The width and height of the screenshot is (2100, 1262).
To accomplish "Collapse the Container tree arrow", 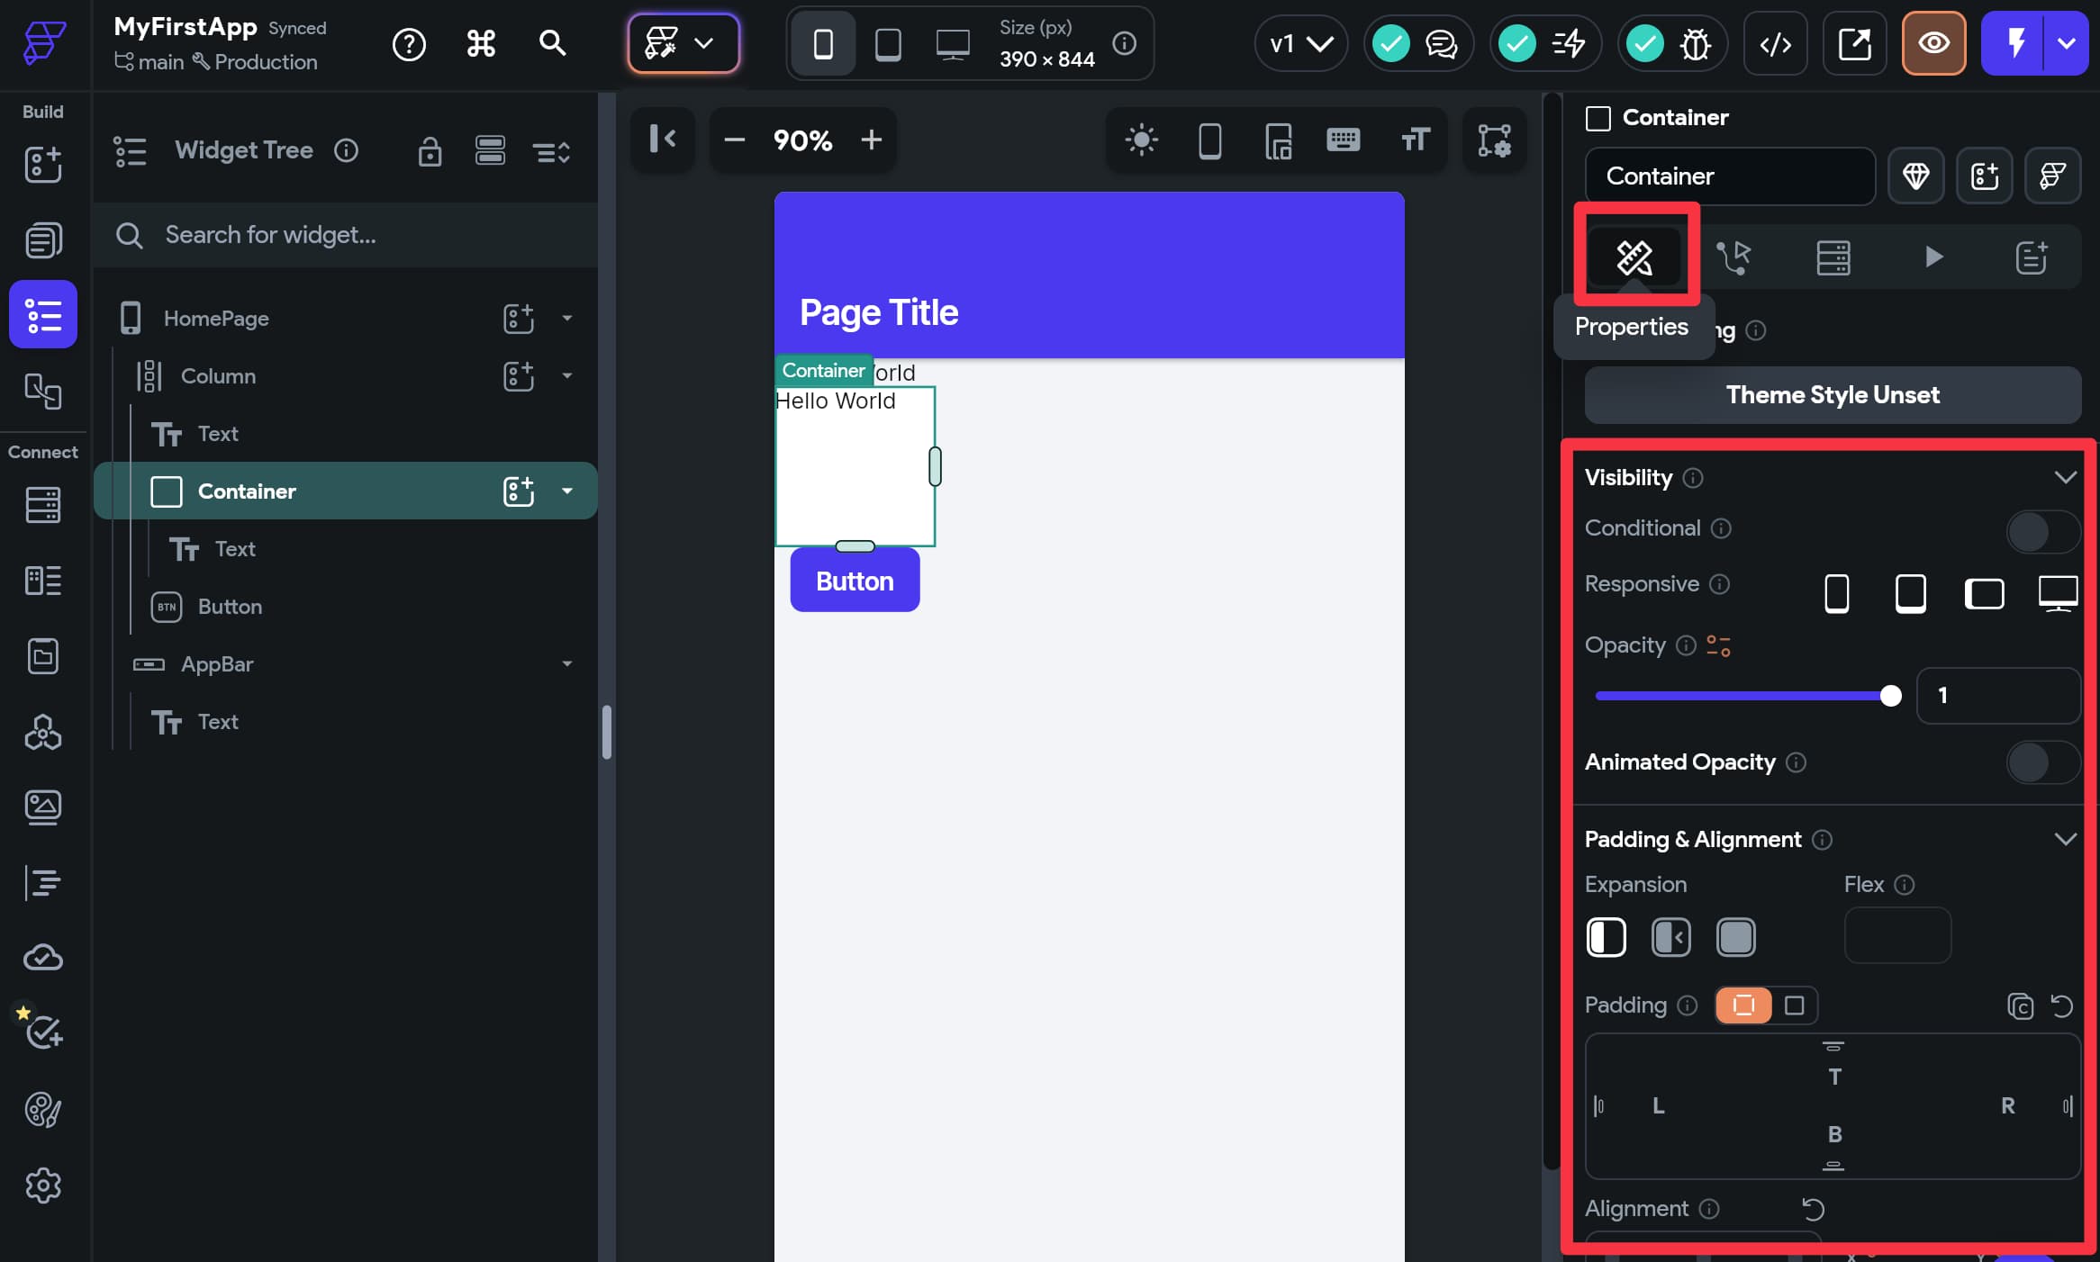I will 567,491.
